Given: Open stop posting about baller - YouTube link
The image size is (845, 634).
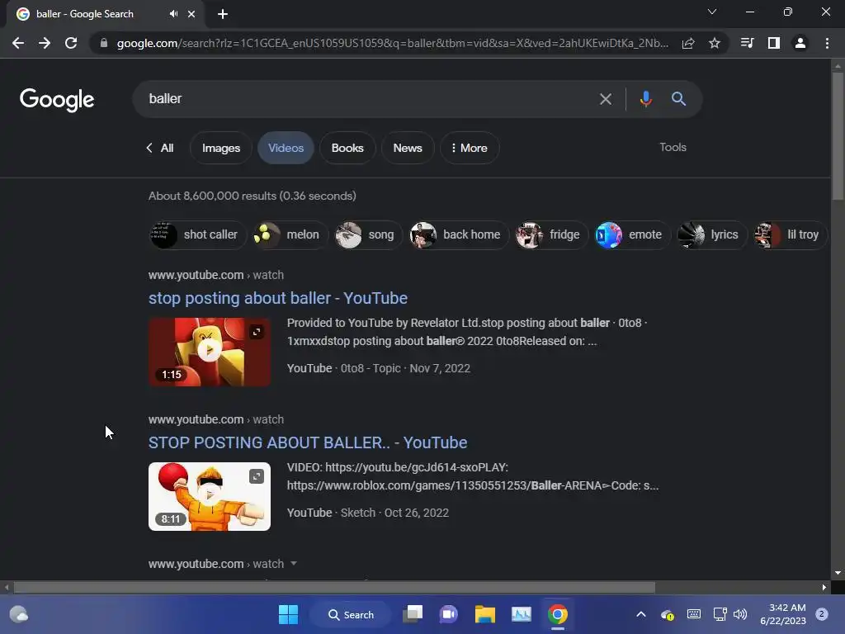Looking at the screenshot, I should (278, 298).
